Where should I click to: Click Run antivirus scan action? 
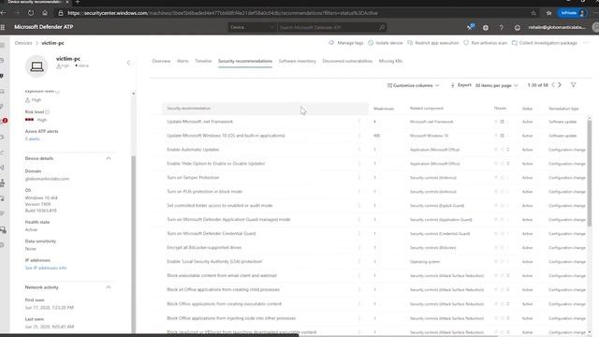[485, 43]
